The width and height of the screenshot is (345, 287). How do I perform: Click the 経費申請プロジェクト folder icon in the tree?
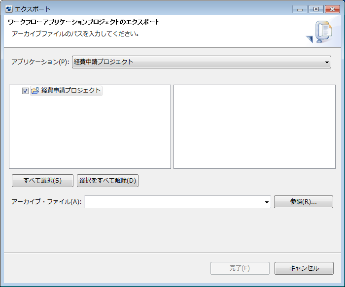pyautogui.click(x=35, y=90)
